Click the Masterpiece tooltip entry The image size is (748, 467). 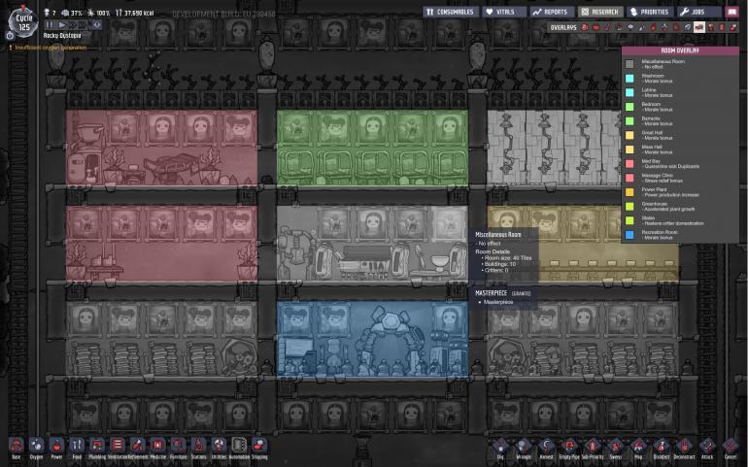pyautogui.click(x=498, y=302)
